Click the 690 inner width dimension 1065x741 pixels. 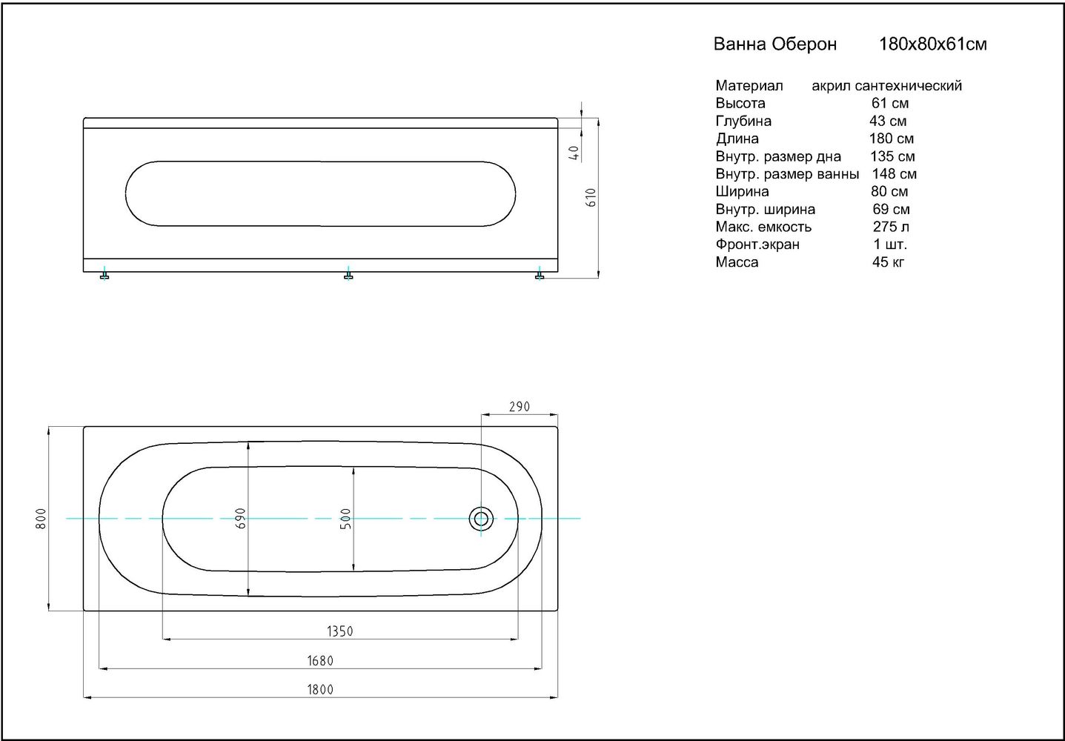point(240,518)
